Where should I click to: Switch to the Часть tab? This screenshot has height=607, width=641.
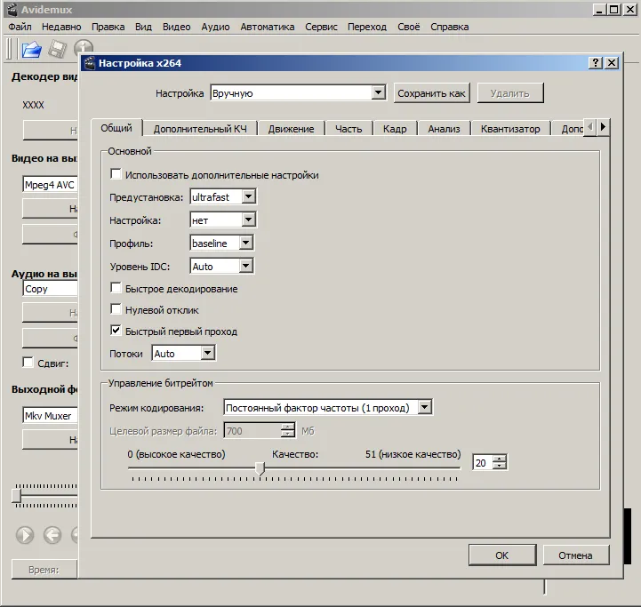(349, 129)
